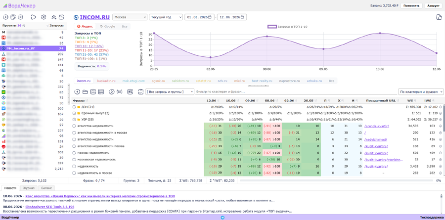Click the filter by clusters and phrases field
This screenshot has height=220, width=445.
(295, 91)
